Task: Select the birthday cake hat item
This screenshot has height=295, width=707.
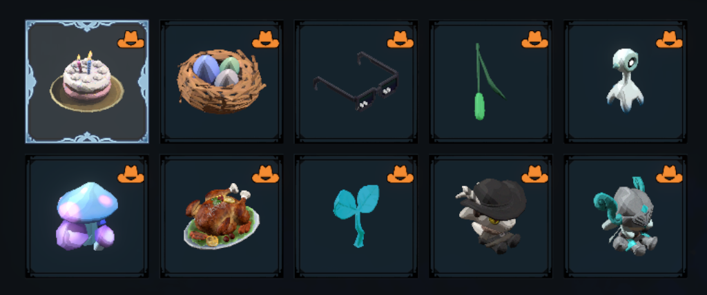Action: click(87, 82)
